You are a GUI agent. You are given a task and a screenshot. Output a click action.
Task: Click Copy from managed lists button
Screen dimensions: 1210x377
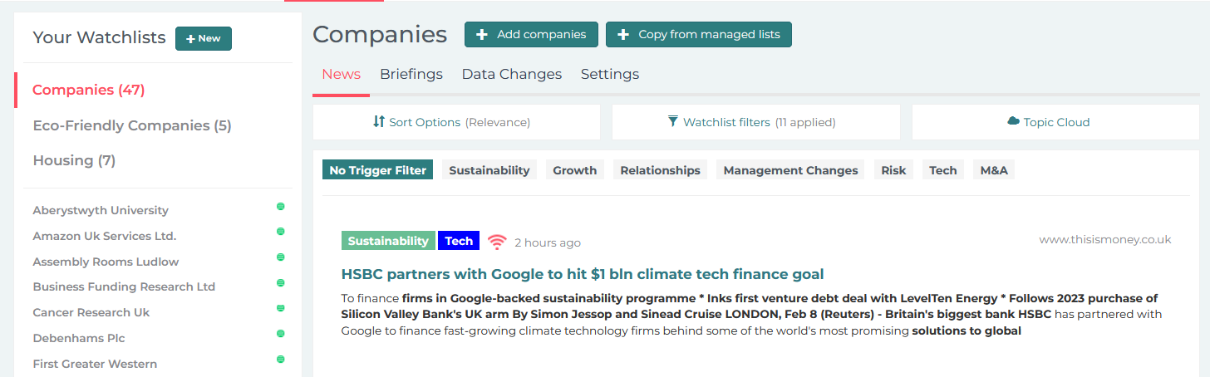(699, 34)
